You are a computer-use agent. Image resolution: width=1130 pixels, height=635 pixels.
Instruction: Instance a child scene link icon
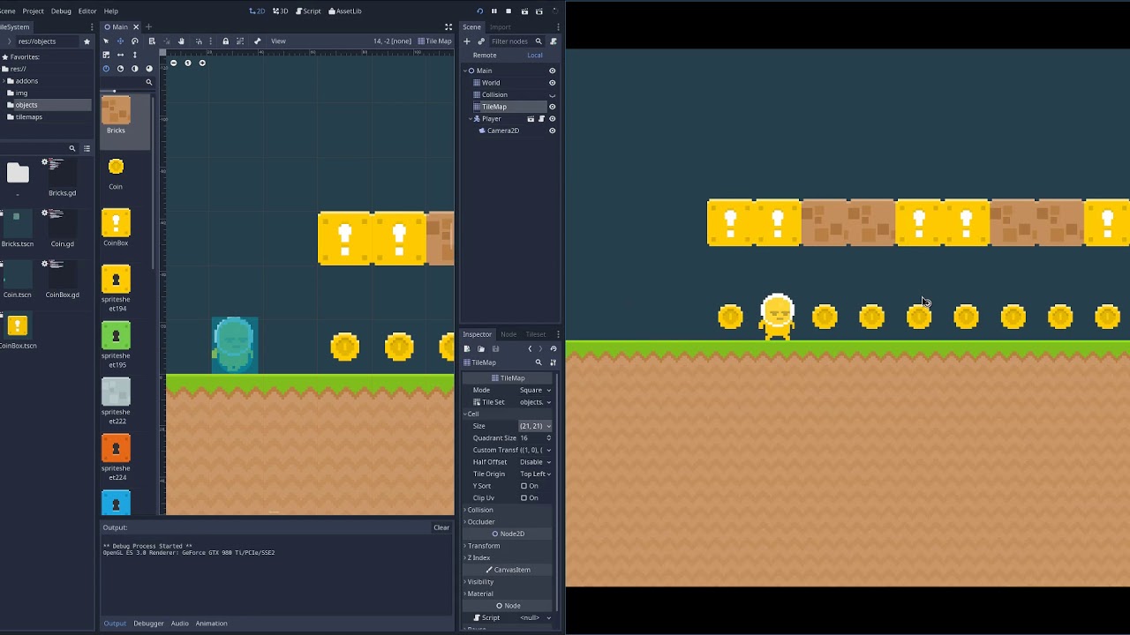tap(481, 41)
